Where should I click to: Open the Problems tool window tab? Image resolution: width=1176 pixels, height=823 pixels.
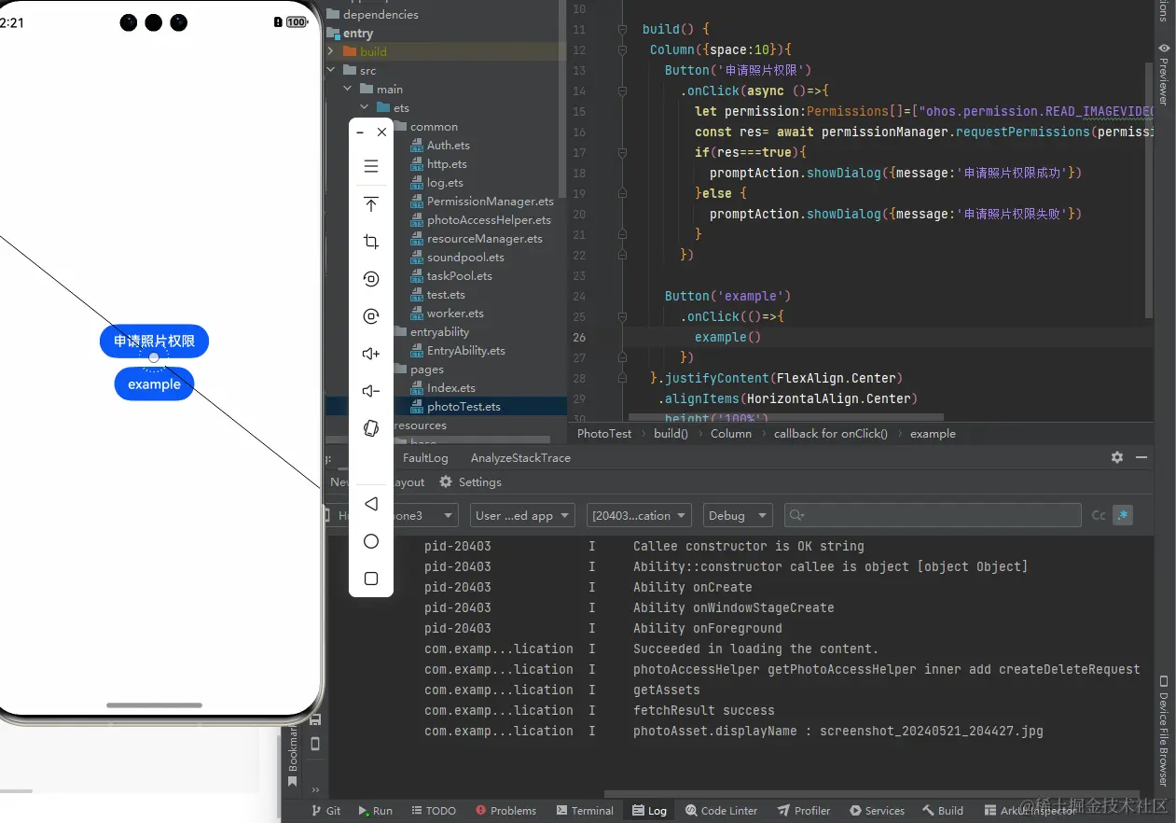[x=505, y=811]
